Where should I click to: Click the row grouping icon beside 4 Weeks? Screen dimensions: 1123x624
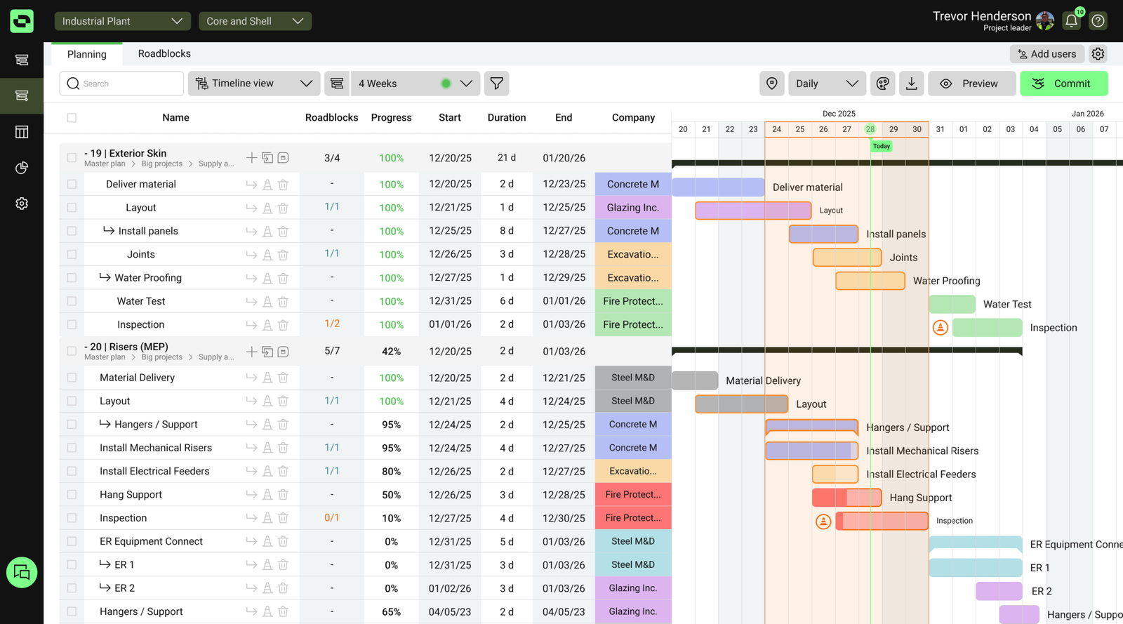click(x=337, y=84)
